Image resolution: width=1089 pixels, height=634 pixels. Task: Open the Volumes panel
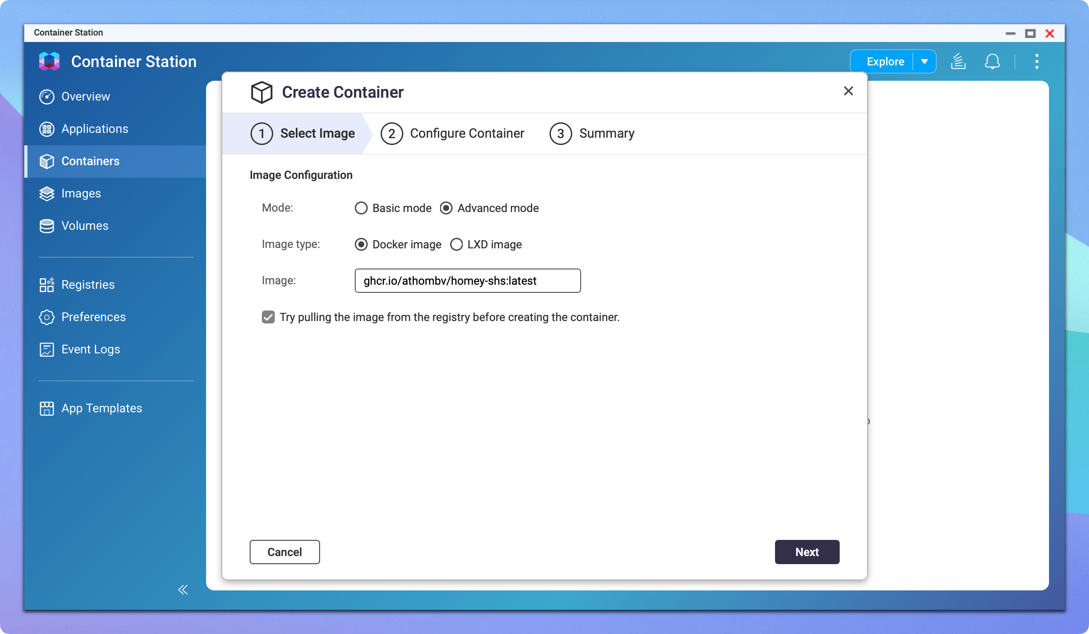(x=84, y=225)
